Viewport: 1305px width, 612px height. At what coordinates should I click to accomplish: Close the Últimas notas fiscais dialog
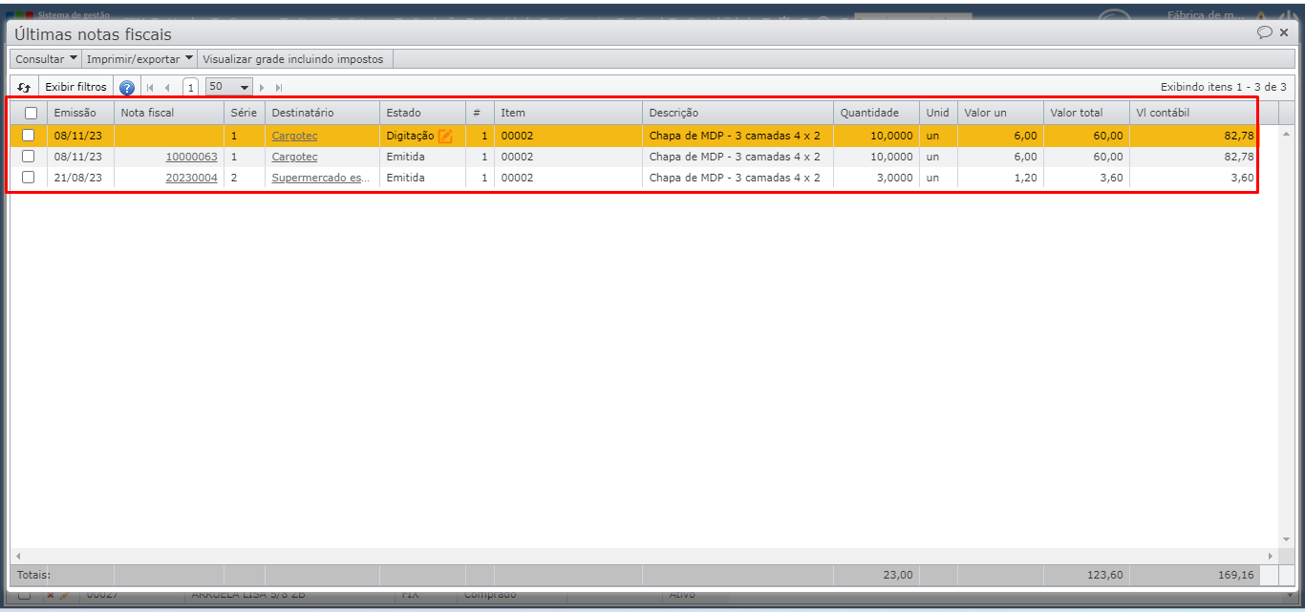[1284, 32]
